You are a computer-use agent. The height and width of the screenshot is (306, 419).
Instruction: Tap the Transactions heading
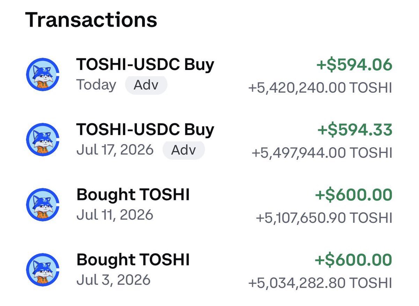pos(91,20)
